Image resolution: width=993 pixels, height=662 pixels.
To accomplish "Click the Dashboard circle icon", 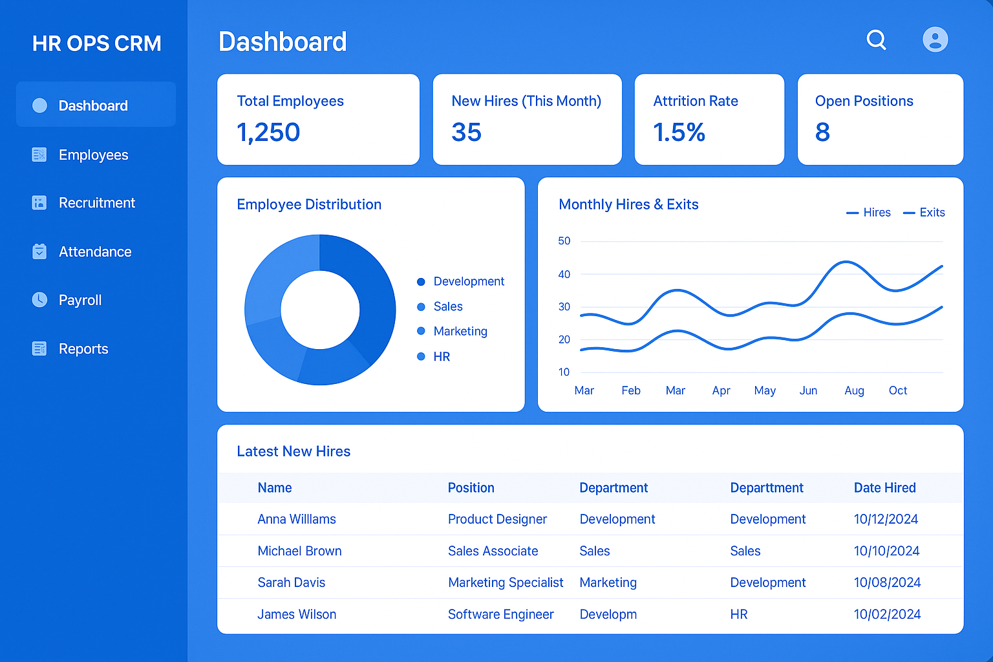I will click(x=39, y=105).
